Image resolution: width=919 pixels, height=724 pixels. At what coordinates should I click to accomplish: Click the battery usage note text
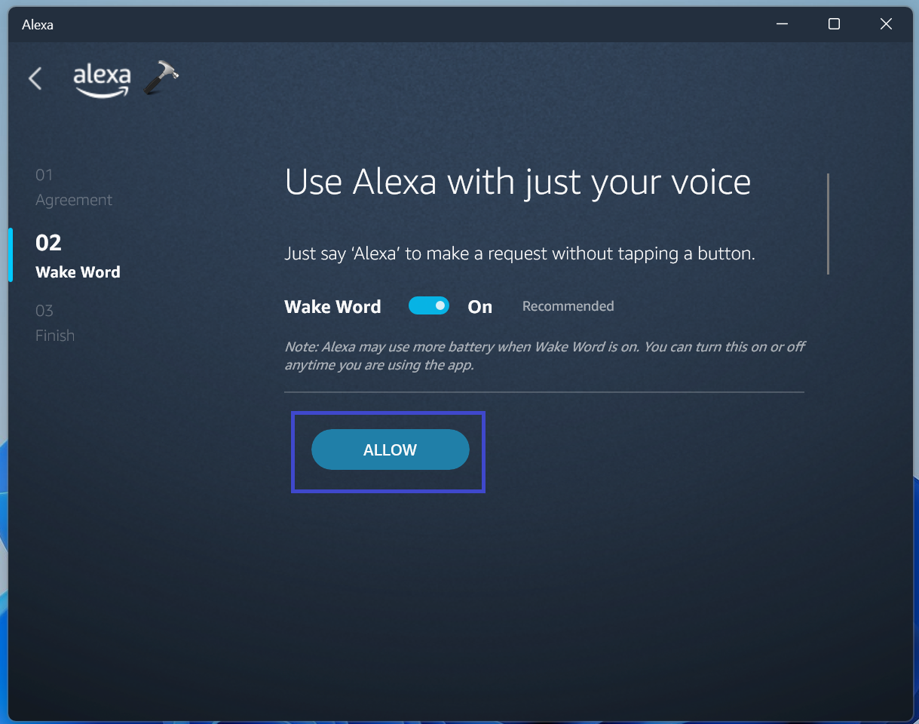pos(544,356)
